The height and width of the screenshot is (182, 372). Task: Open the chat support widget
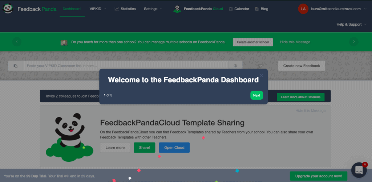click(x=359, y=170)
